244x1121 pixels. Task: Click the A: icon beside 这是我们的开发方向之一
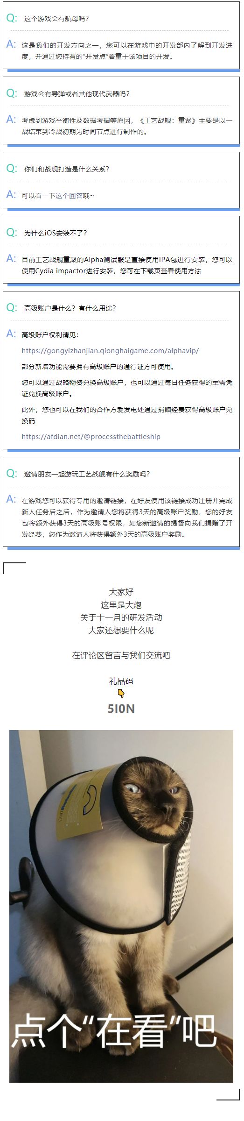11,44
